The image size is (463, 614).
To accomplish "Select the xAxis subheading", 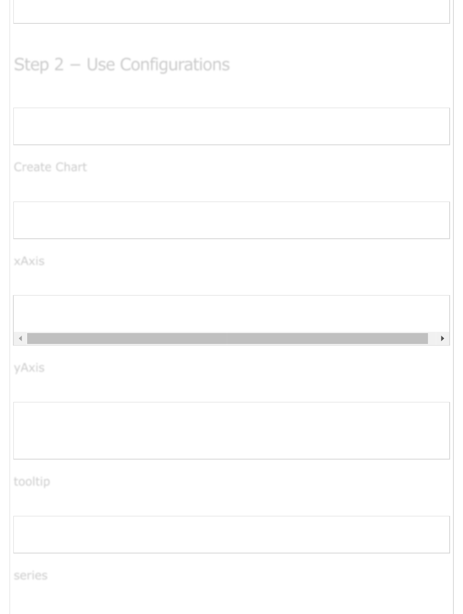I will 29,261.
